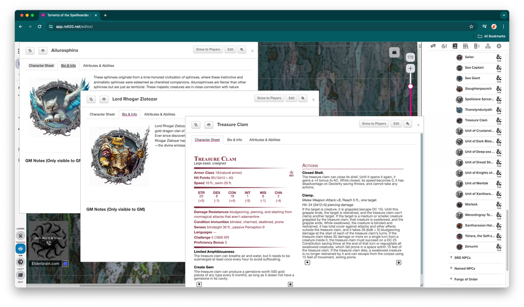Open the Art Library sidebar icon

click(444, 46)
